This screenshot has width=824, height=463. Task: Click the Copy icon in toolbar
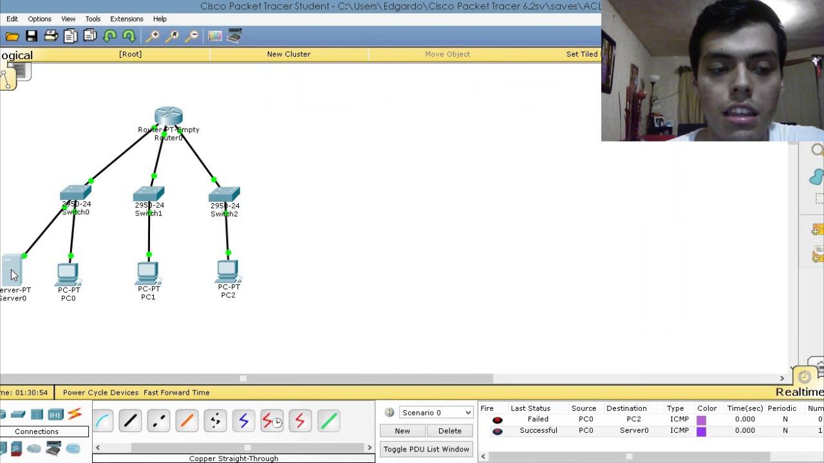(x=70, y=37)
